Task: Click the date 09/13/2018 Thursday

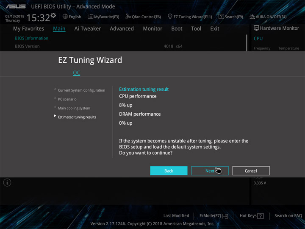Action: (x=15, y=18)
